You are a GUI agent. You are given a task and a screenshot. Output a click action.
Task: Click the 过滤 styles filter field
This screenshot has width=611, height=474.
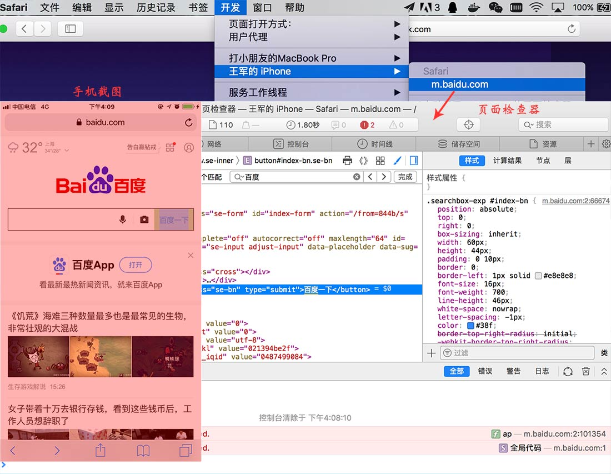(518, 353)
